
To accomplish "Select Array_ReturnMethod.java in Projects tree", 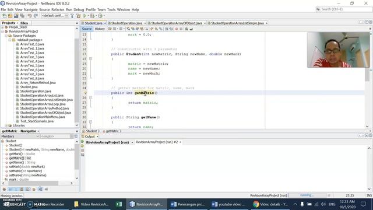I will coord(38,83).
